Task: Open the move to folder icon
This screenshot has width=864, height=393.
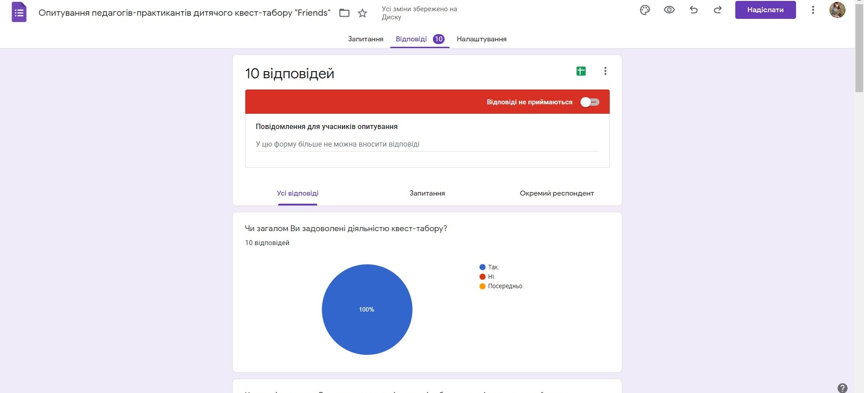Action: point(344,13)
